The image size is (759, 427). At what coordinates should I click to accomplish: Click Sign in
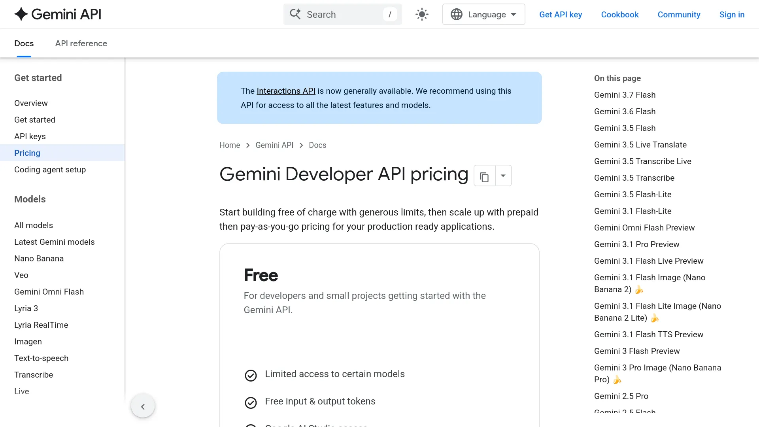tap(732, 15)
